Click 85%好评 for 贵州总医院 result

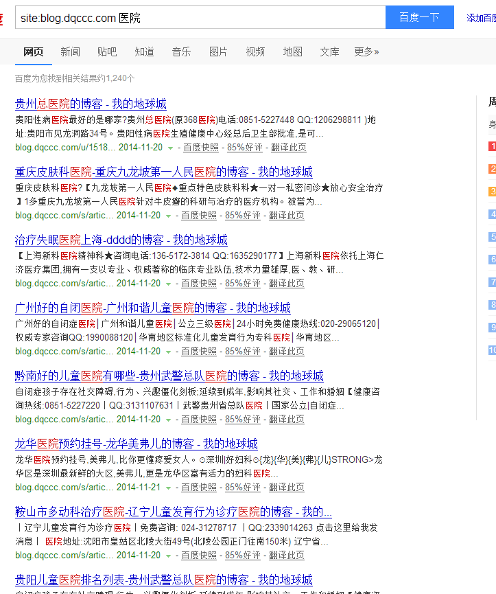click(245, 148)
